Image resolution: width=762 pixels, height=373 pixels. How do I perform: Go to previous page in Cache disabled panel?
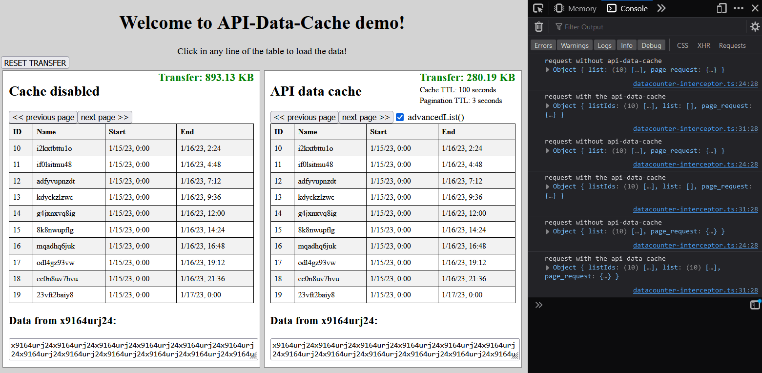[43, 117]
